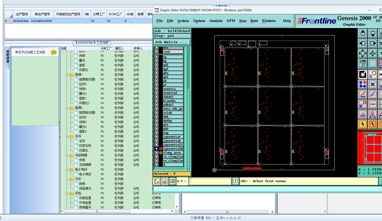Click the yellow speech bubble icon

coord(54,52)
